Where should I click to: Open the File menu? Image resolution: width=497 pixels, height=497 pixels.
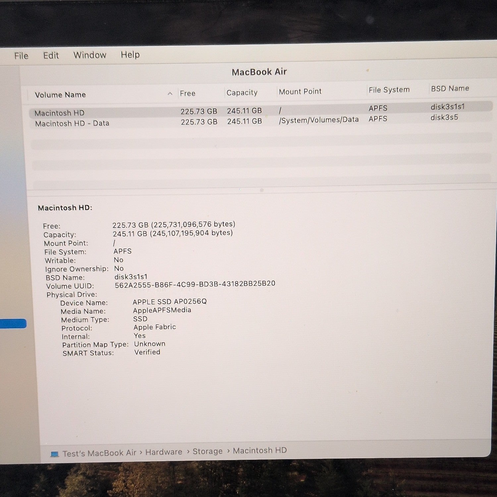(x=21, y=56)
